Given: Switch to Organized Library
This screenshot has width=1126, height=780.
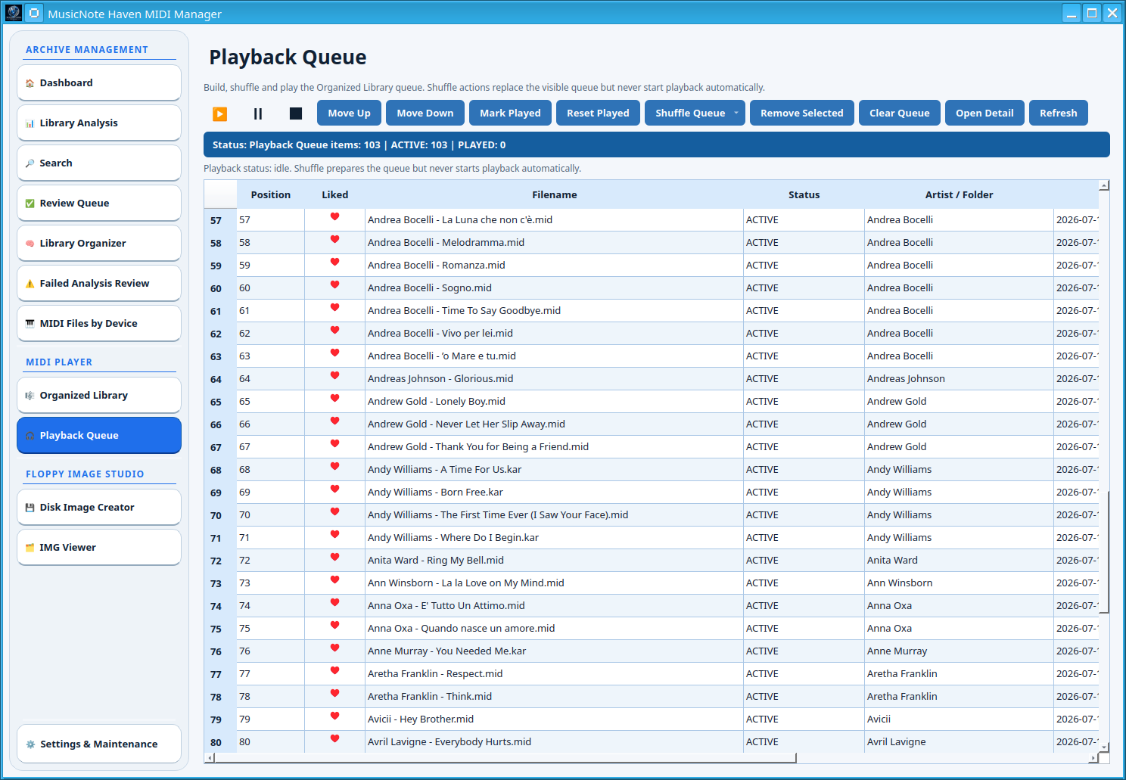Looking at the screenshot, I should 99,395.
